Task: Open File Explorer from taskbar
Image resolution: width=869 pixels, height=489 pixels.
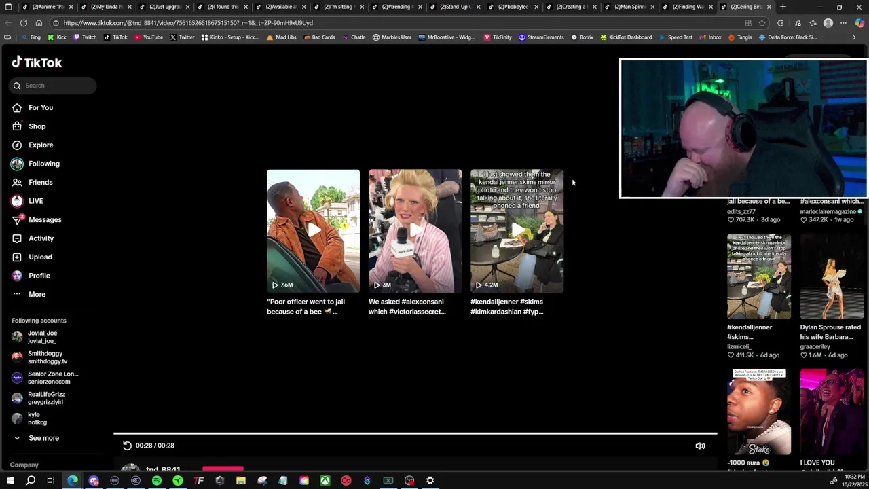Action: [x=241, y=481]
